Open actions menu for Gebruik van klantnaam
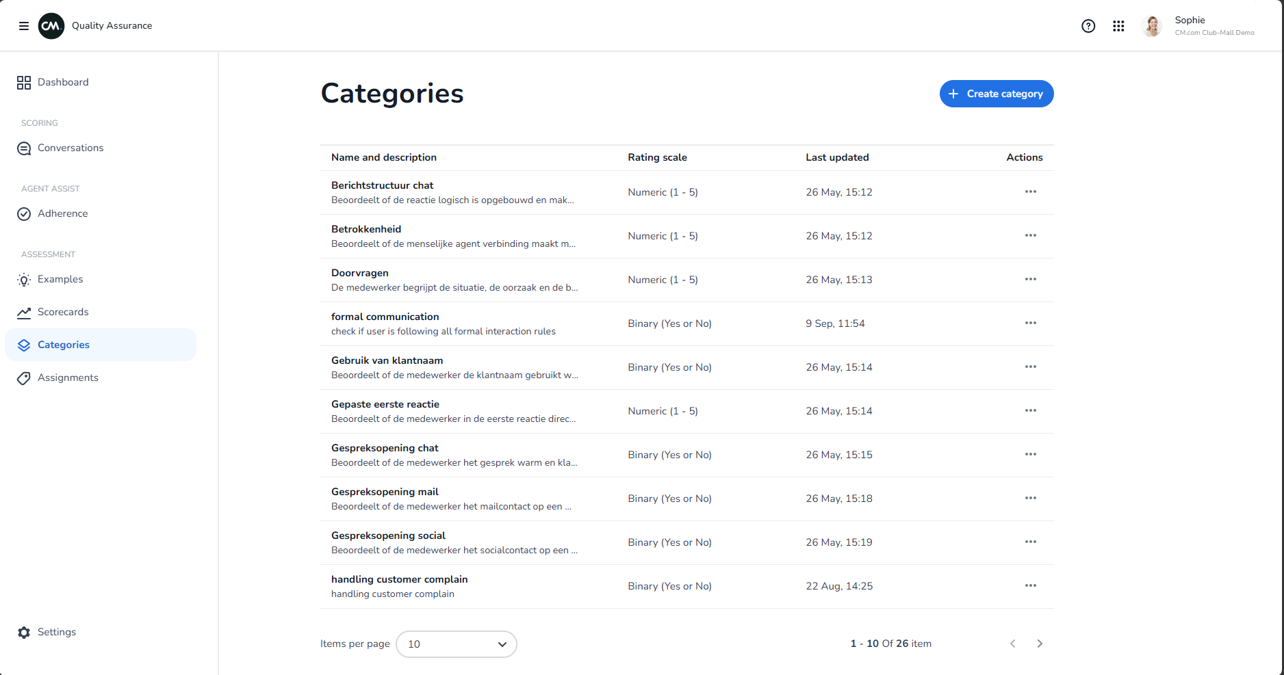Screen dimensions: 1284x675 pos(1031,367)
